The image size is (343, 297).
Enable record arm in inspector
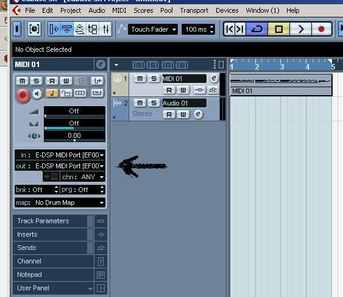coord(23,96)
